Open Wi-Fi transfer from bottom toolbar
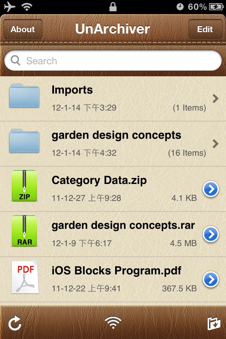Image resolution: width=226 pixels, height=339 pixels. 113,322
